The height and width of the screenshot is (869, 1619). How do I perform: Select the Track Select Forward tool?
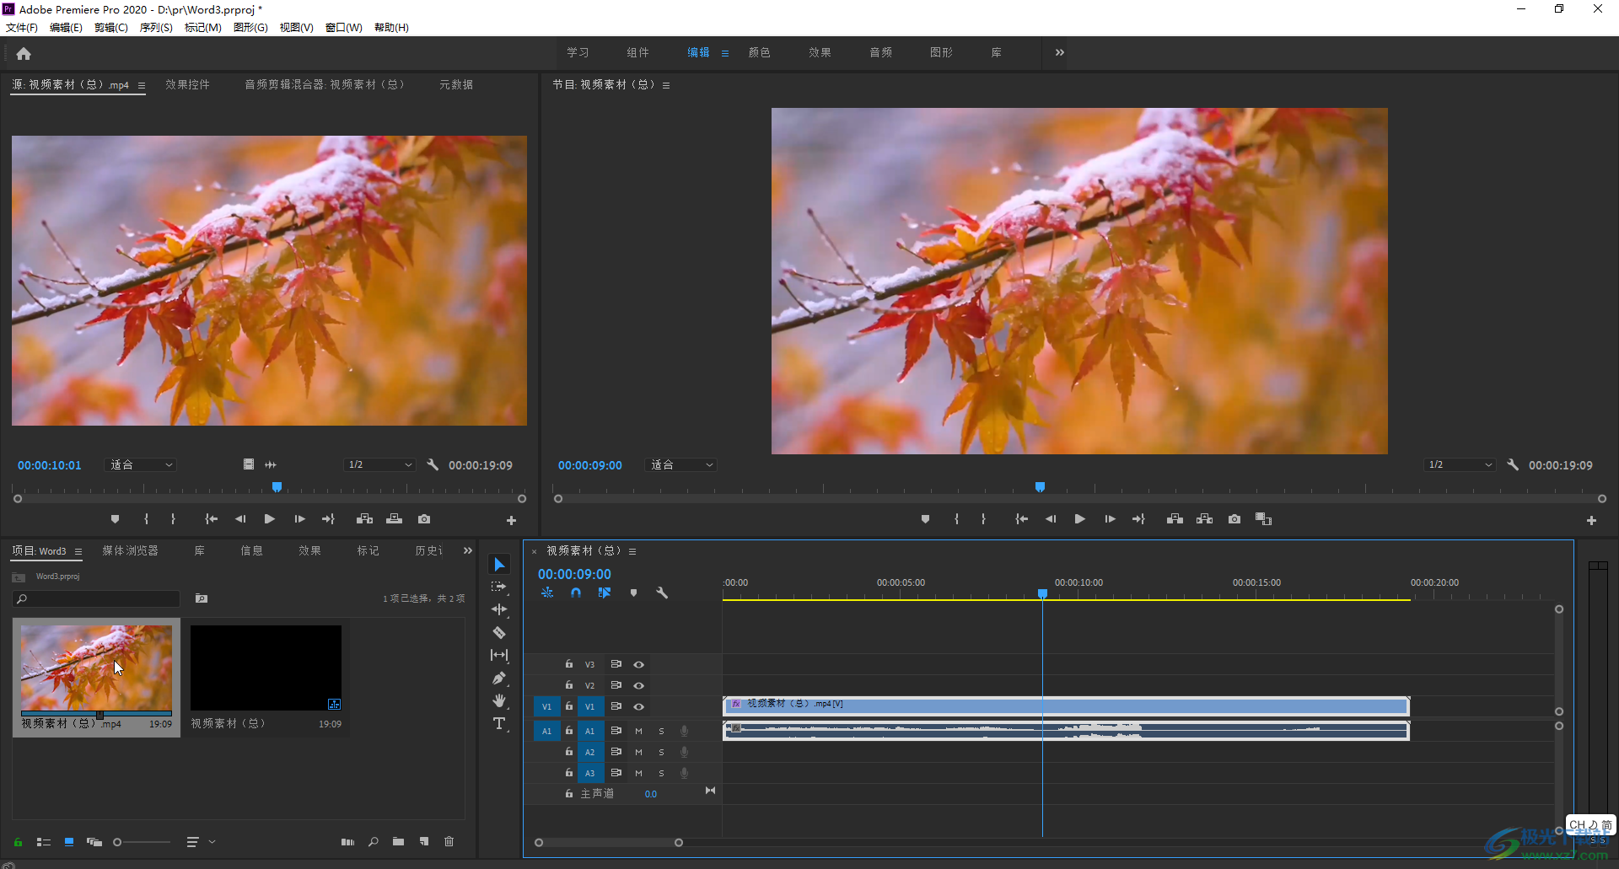tap(499, 587)
